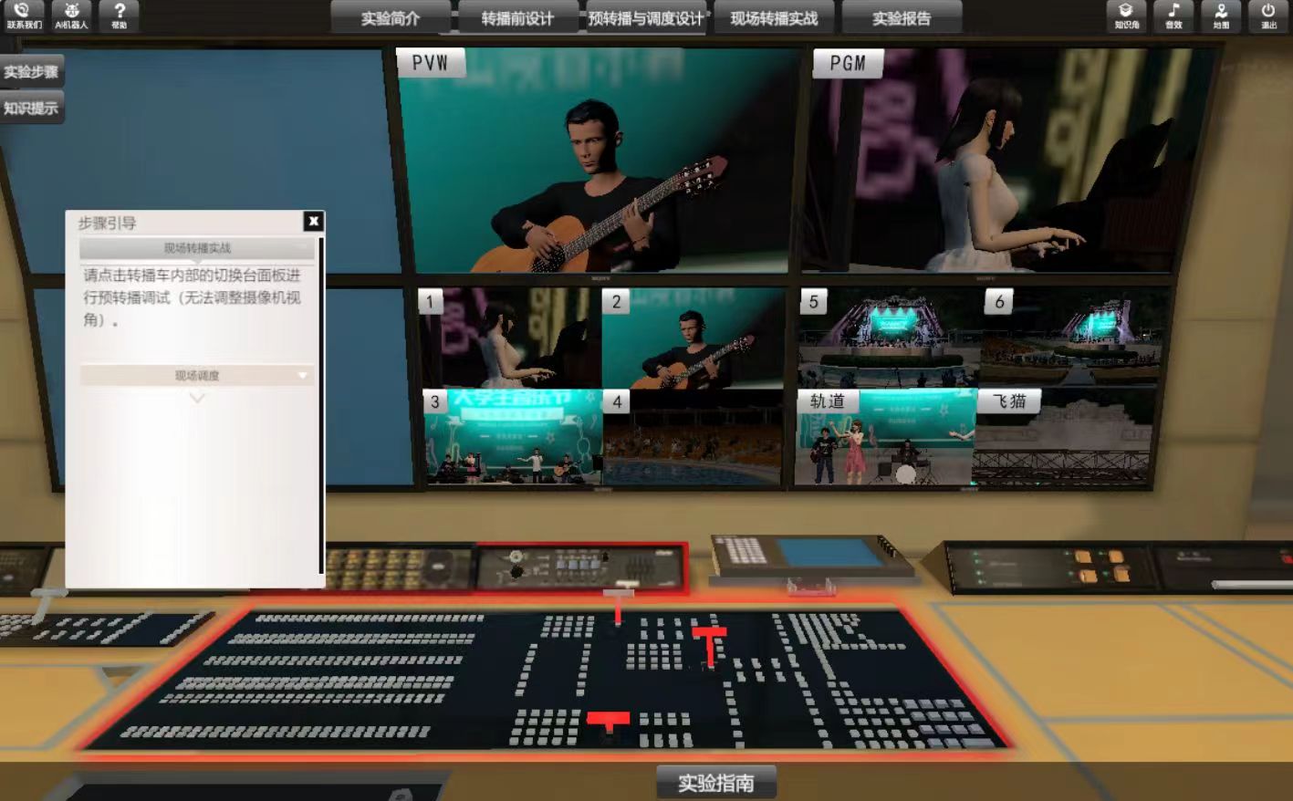Select the 轨道 camera feed thumbnail
The height and width of the screenshot is (801, 1293).
(x=884, y=440)
